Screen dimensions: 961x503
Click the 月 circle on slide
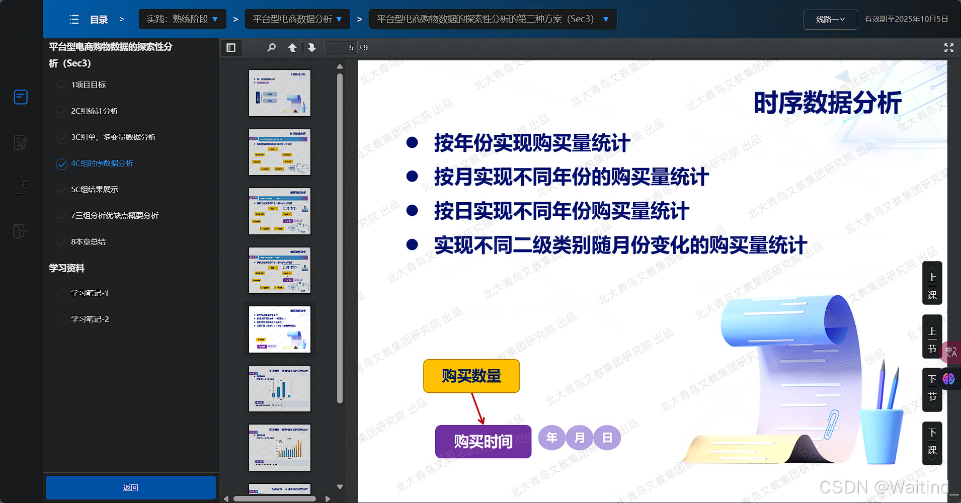pos(580,438)
